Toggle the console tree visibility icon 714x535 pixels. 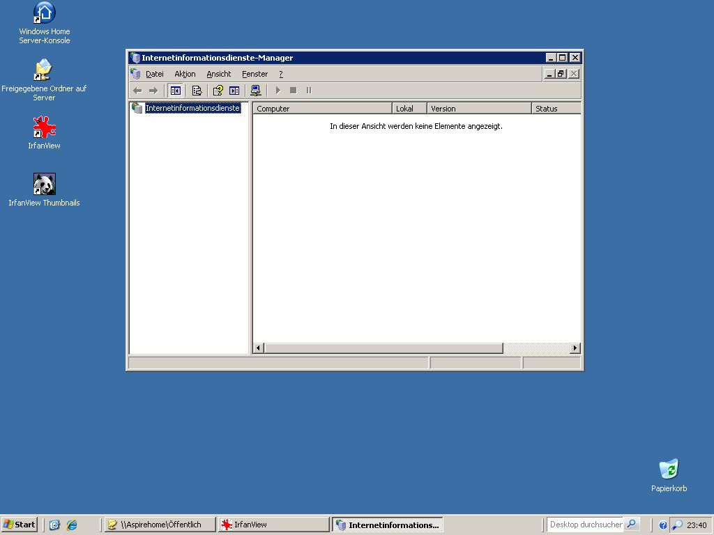[175, 90]
